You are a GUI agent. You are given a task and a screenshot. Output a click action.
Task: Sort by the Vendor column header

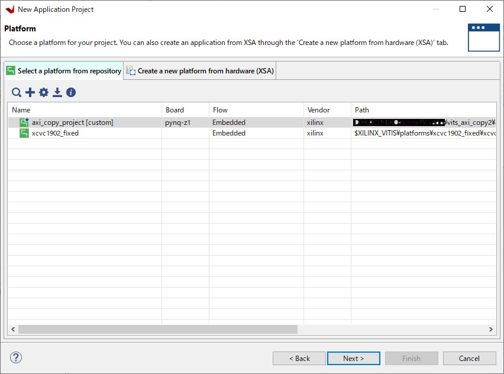coord(327,110)
